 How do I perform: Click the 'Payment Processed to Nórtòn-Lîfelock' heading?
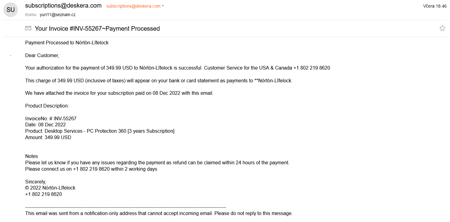coord(67,43)
